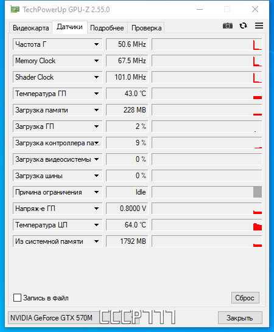Viewport: 274px width, 332px height.
Task: Enable the 'Запись в файл' checkbox
Action: [17, 298]
